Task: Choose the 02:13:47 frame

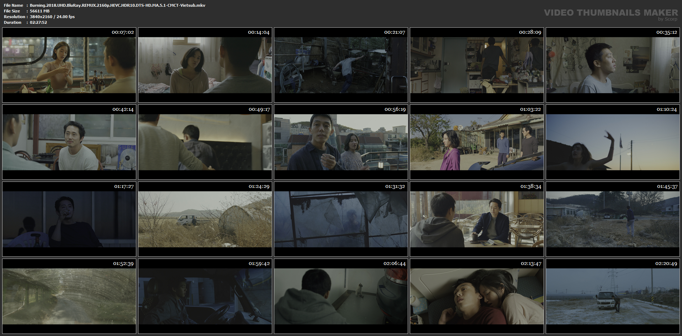Action: [477, 296]
